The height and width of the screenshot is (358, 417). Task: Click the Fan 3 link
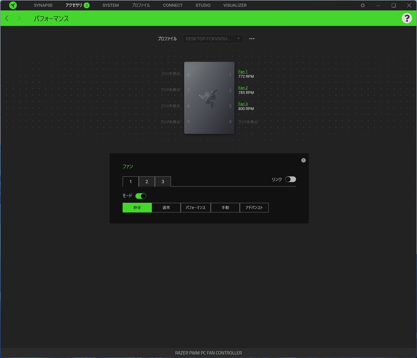tap(243, 104)
